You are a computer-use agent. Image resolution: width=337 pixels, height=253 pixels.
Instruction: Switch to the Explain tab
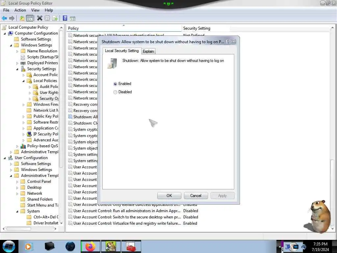(148, 51)
